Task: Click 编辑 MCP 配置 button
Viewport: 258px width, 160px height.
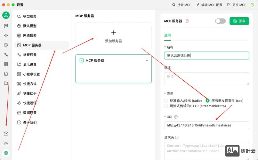Action: 209,5
